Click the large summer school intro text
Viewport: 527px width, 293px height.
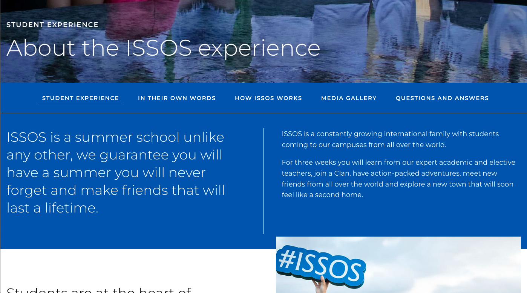(x=116, y=173)
